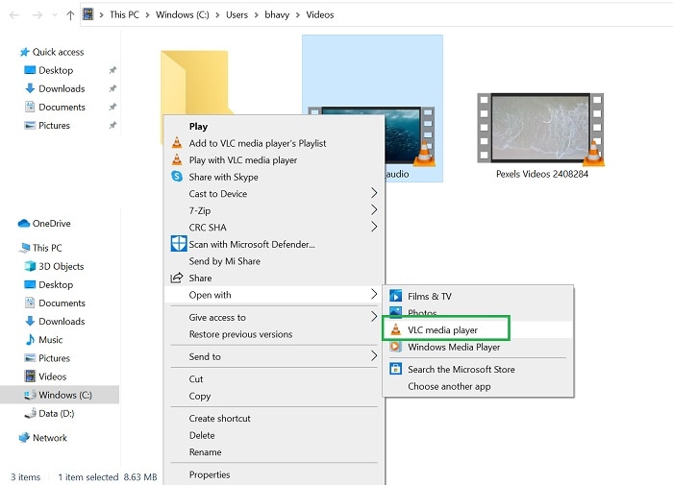Click the Microsoft Store bag icon
This screenshot has height=485, width=673.
click(x=396, y=369)
